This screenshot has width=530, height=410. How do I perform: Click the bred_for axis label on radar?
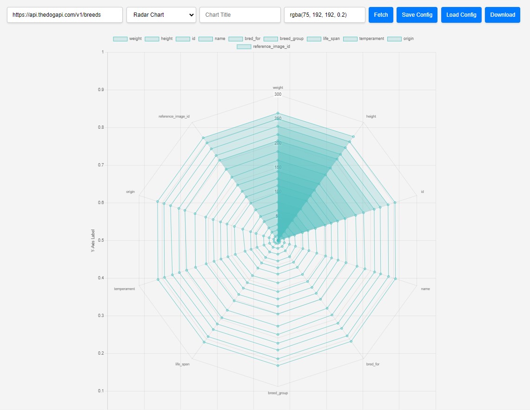point(373,364)
